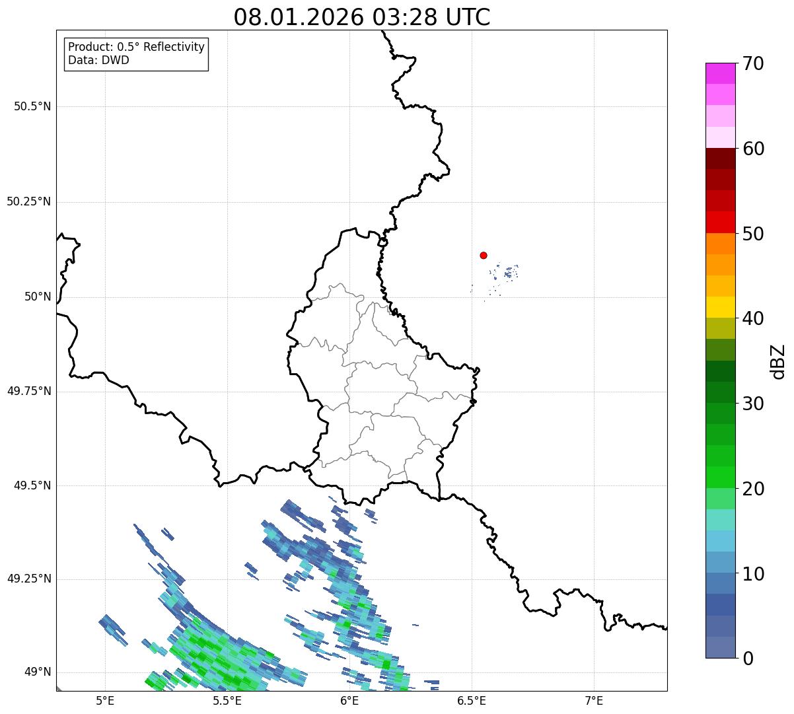Click the colorbar 40 tick label
794x714 pixels.
(x=753, y=318)
